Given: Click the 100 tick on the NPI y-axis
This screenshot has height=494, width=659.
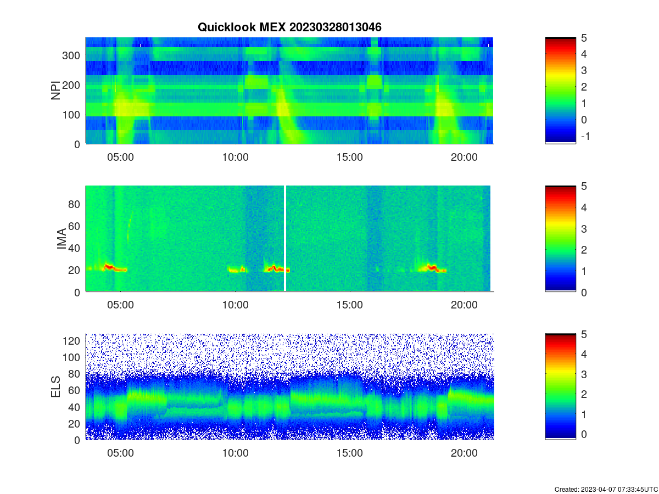Looking at the screenshot, I should [72, 114].
